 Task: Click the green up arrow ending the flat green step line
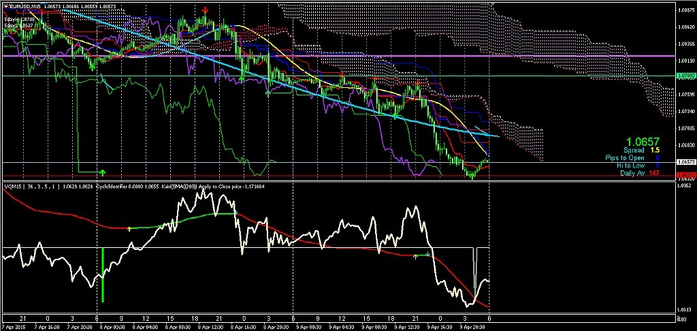pos(103,172)
